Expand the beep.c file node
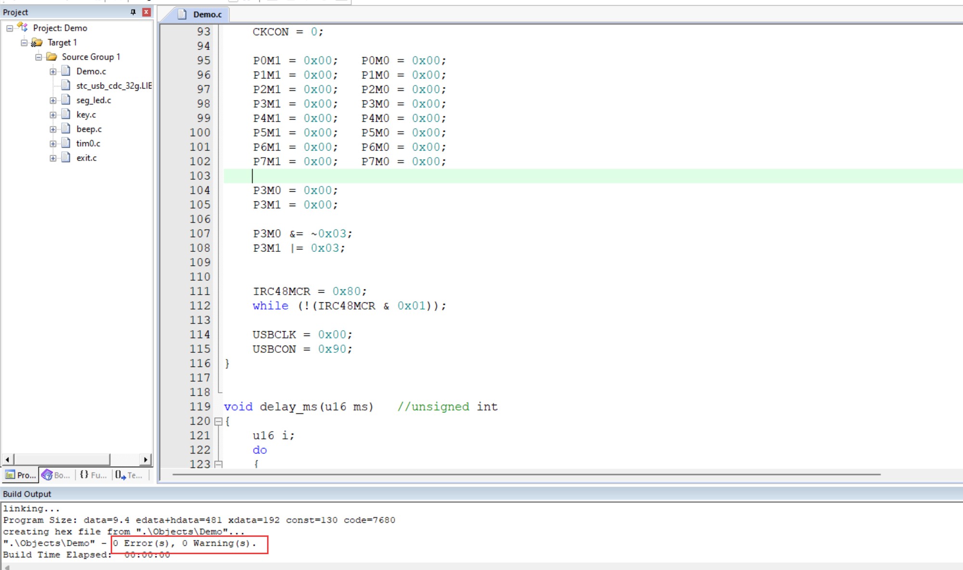This screenshot has width=963, height=570. pos(53,129)
